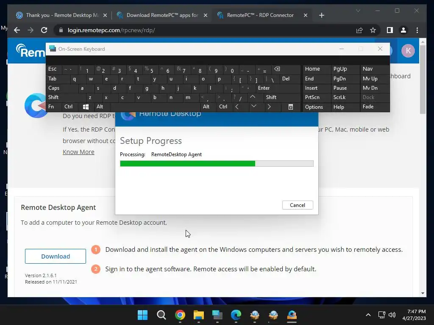This screenshot has width=434, height=325.
Task: Click the left arrow key on On-Screen Keyboard
Action: tap(237, 107)
